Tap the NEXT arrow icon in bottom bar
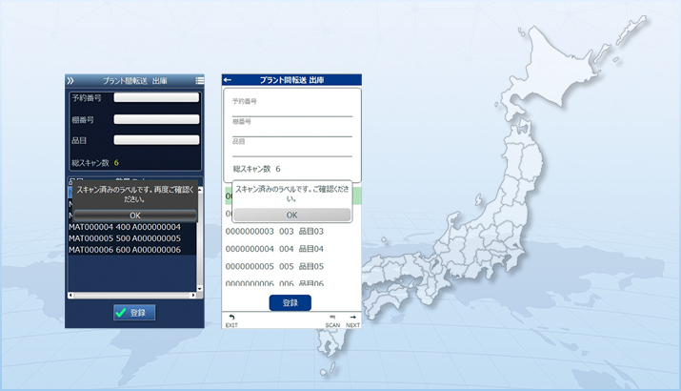This screenshot has width=681, height=391. (352, 320)
